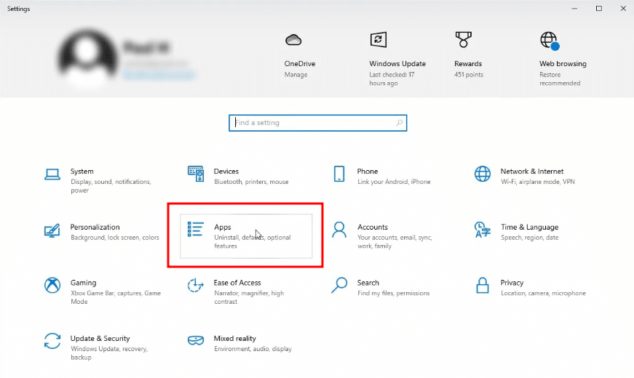Focus the Find a setting search box
The image size is (634, 378).
tap(313, 123)
